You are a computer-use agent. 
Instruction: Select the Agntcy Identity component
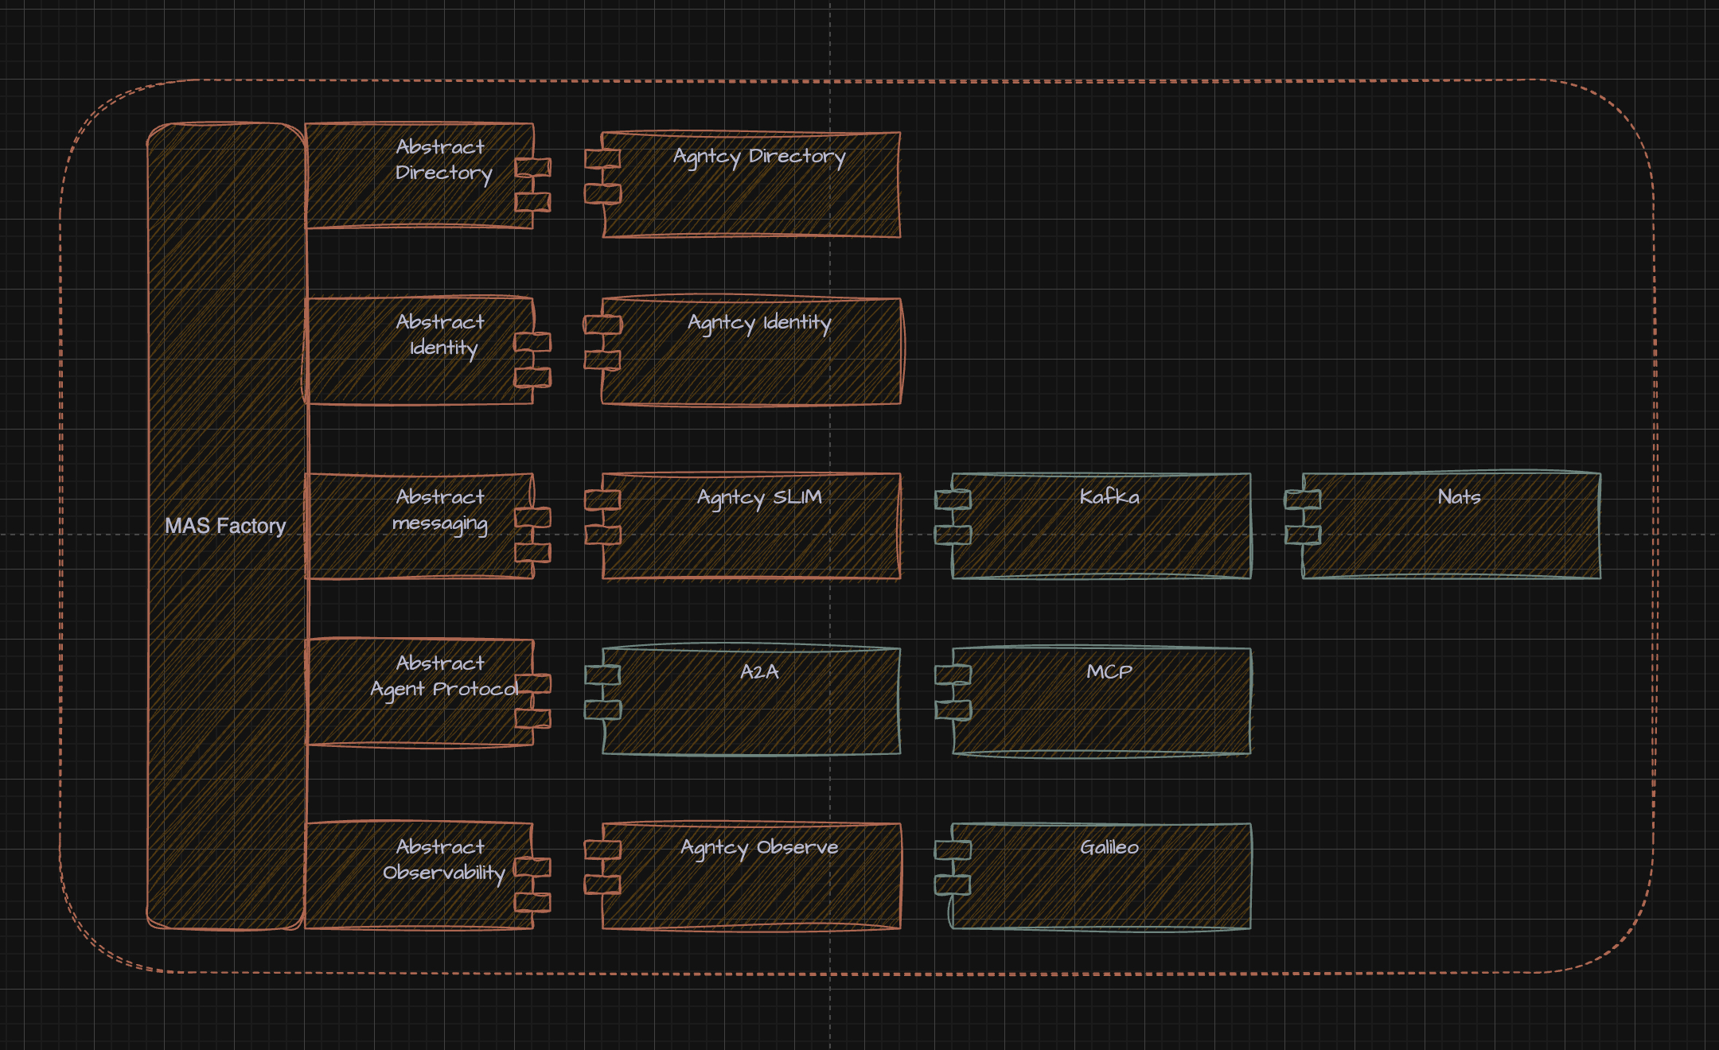743,352
